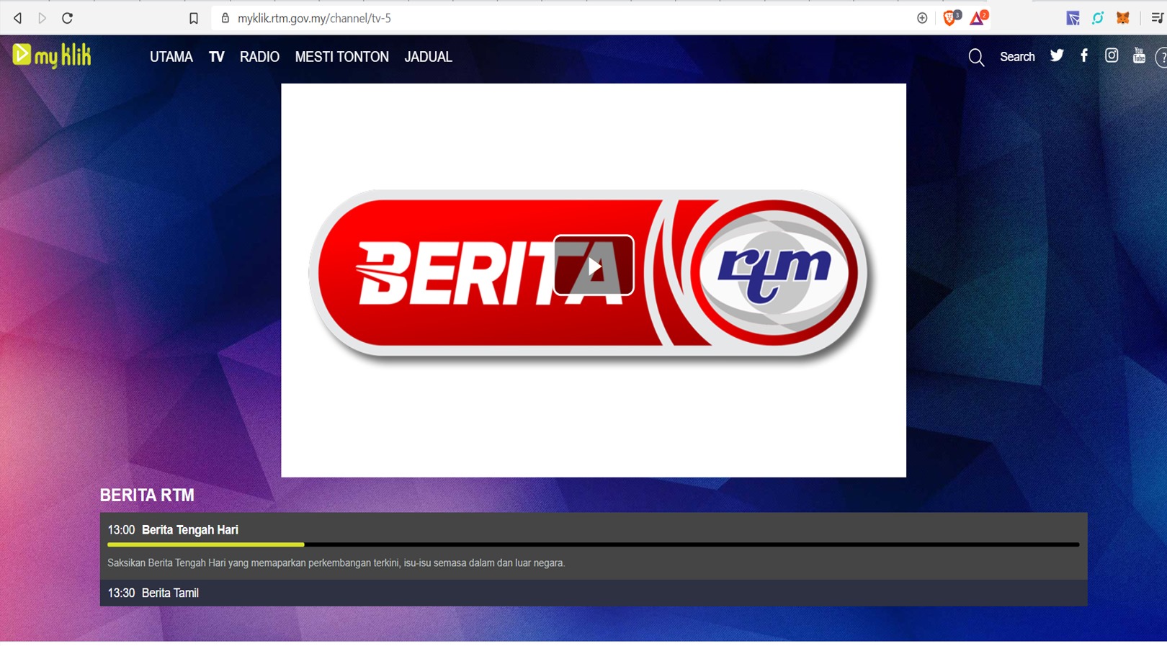The width and height of the screenshot is (1167, 646).
Task: Open the media playlist icon in the toolbar
Action: coord(1157,18)
